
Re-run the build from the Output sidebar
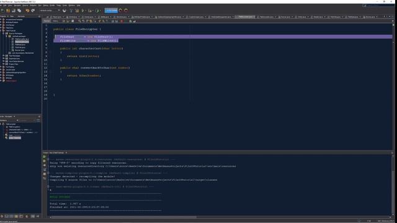click(x=45, y=157)
